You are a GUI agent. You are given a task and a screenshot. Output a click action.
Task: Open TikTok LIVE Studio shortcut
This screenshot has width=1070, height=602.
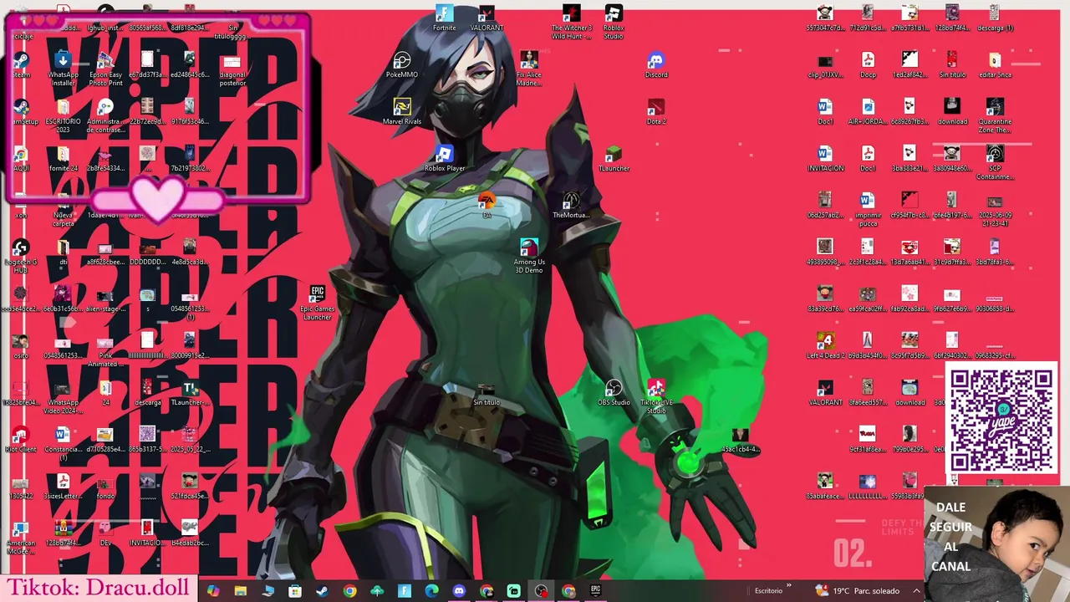pos(656,396)
